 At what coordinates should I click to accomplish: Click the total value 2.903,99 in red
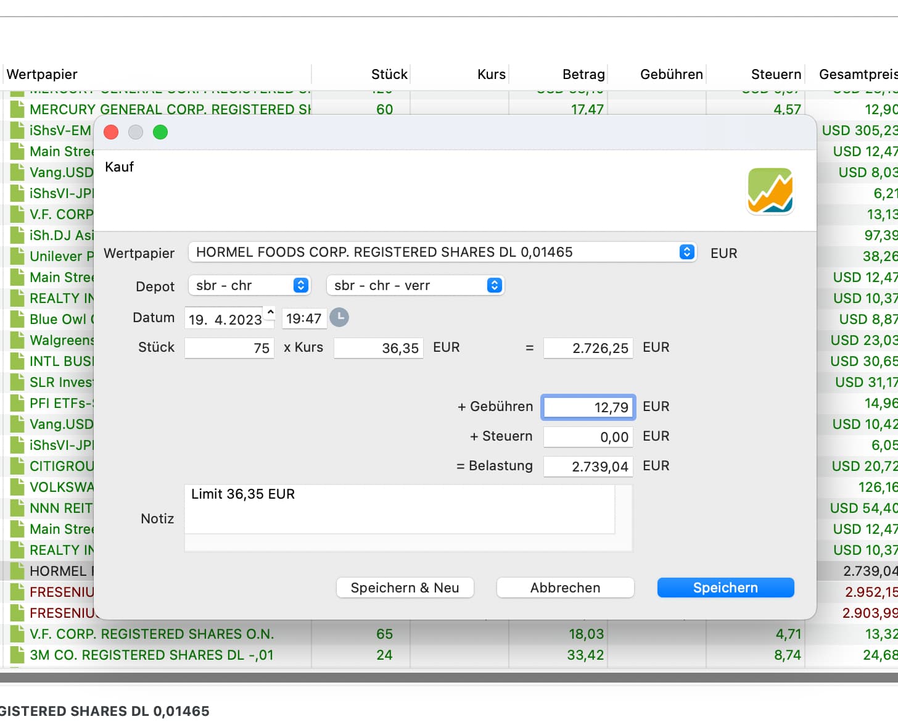[x=870, y=613]
